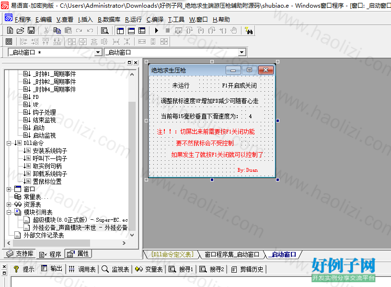The width and height of the screenshot is (391, 287).
Task: Click the hand breakpoint icon
Action: click(234, 30)
